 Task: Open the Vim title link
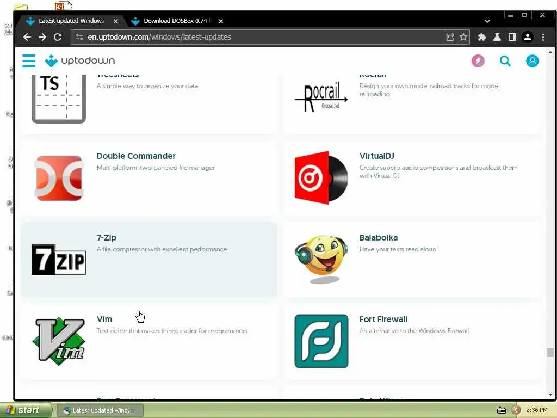pyautogui.click(x=104, y=319)
